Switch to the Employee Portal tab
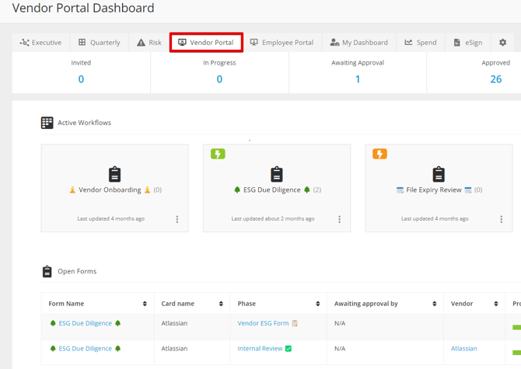Viewport: 521px width, 369px height. [281, 43]
